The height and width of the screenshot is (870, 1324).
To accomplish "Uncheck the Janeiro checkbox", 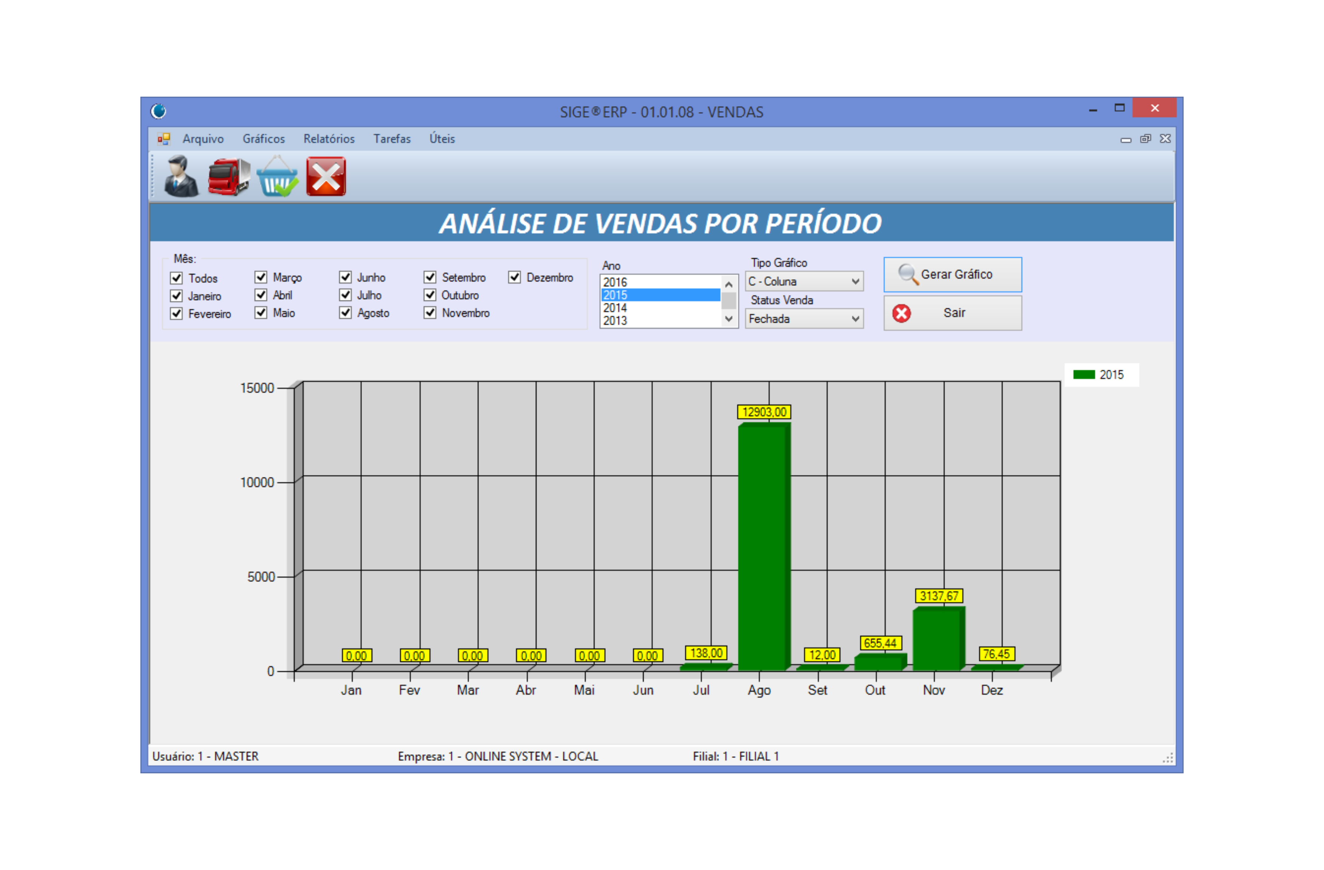I will point(176,296).
